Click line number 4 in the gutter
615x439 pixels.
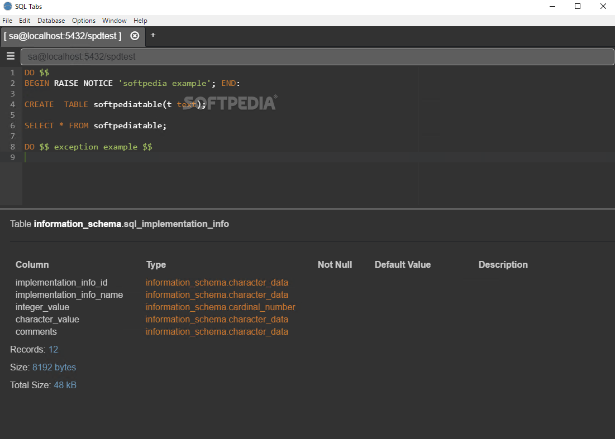point(12,104)
